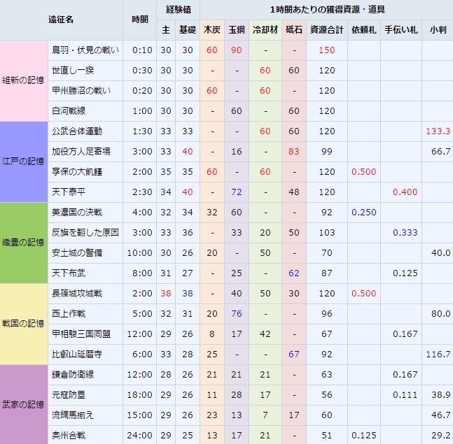Click the expedition name 比叡山延暦寺
Image resolution: width=453 pixels, height=444 pixels.
coord(77,354)
